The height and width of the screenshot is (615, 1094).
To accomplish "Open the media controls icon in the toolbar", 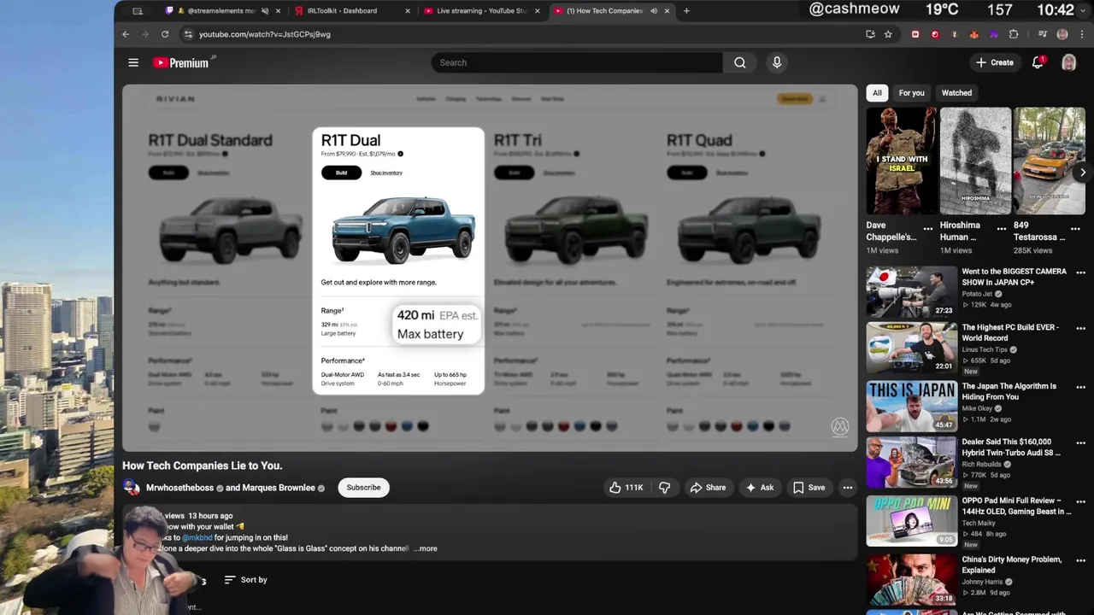I will pyautogui.click(x=1043, y=34).
